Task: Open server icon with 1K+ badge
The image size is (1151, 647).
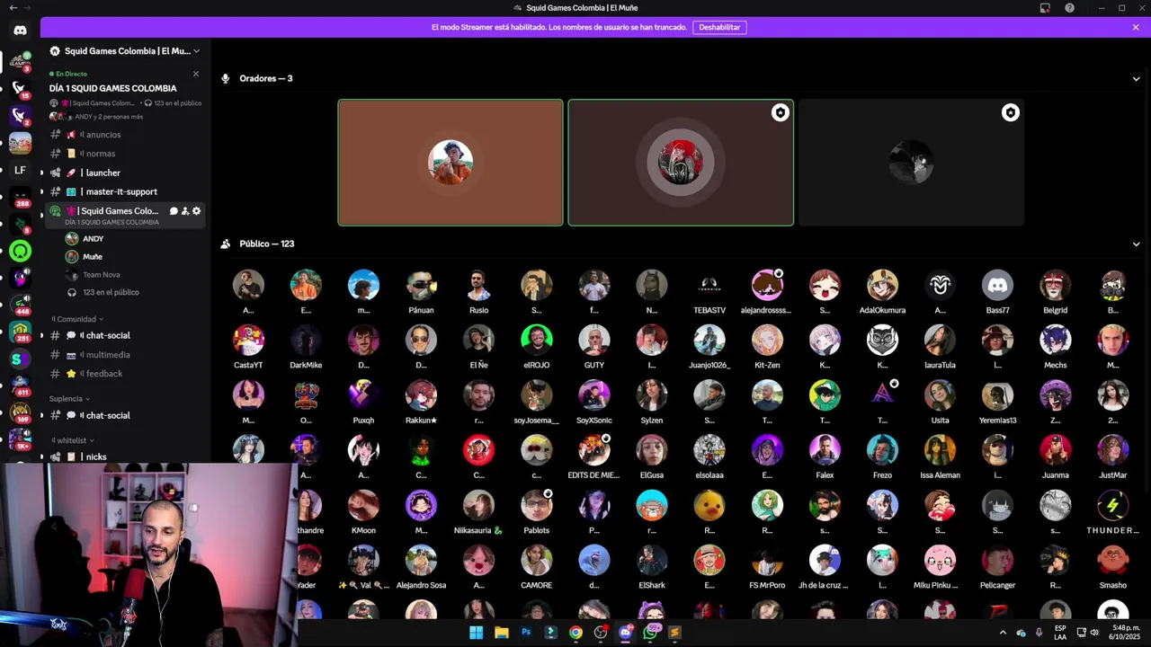Action: click(x=20, y=440)
